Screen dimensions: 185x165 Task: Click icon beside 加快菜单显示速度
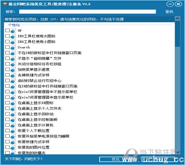point(13,69)
